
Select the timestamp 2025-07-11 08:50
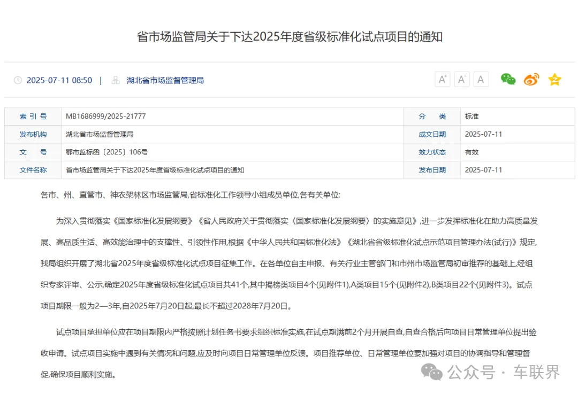[x=59, y=80]
